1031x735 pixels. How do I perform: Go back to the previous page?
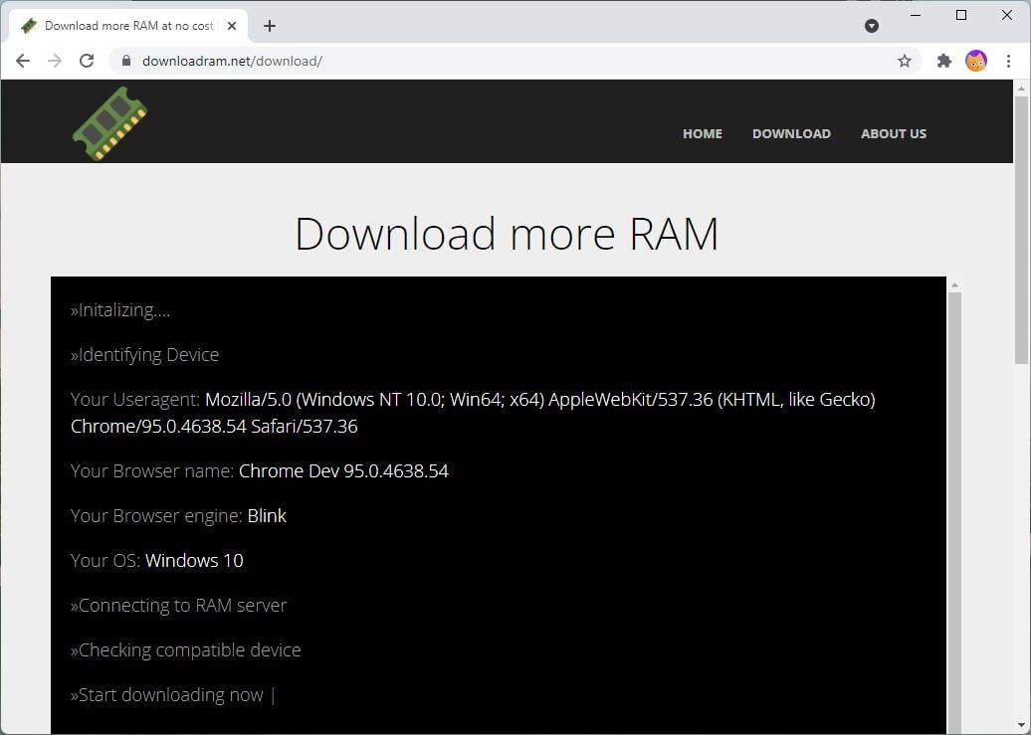[23, 61]
